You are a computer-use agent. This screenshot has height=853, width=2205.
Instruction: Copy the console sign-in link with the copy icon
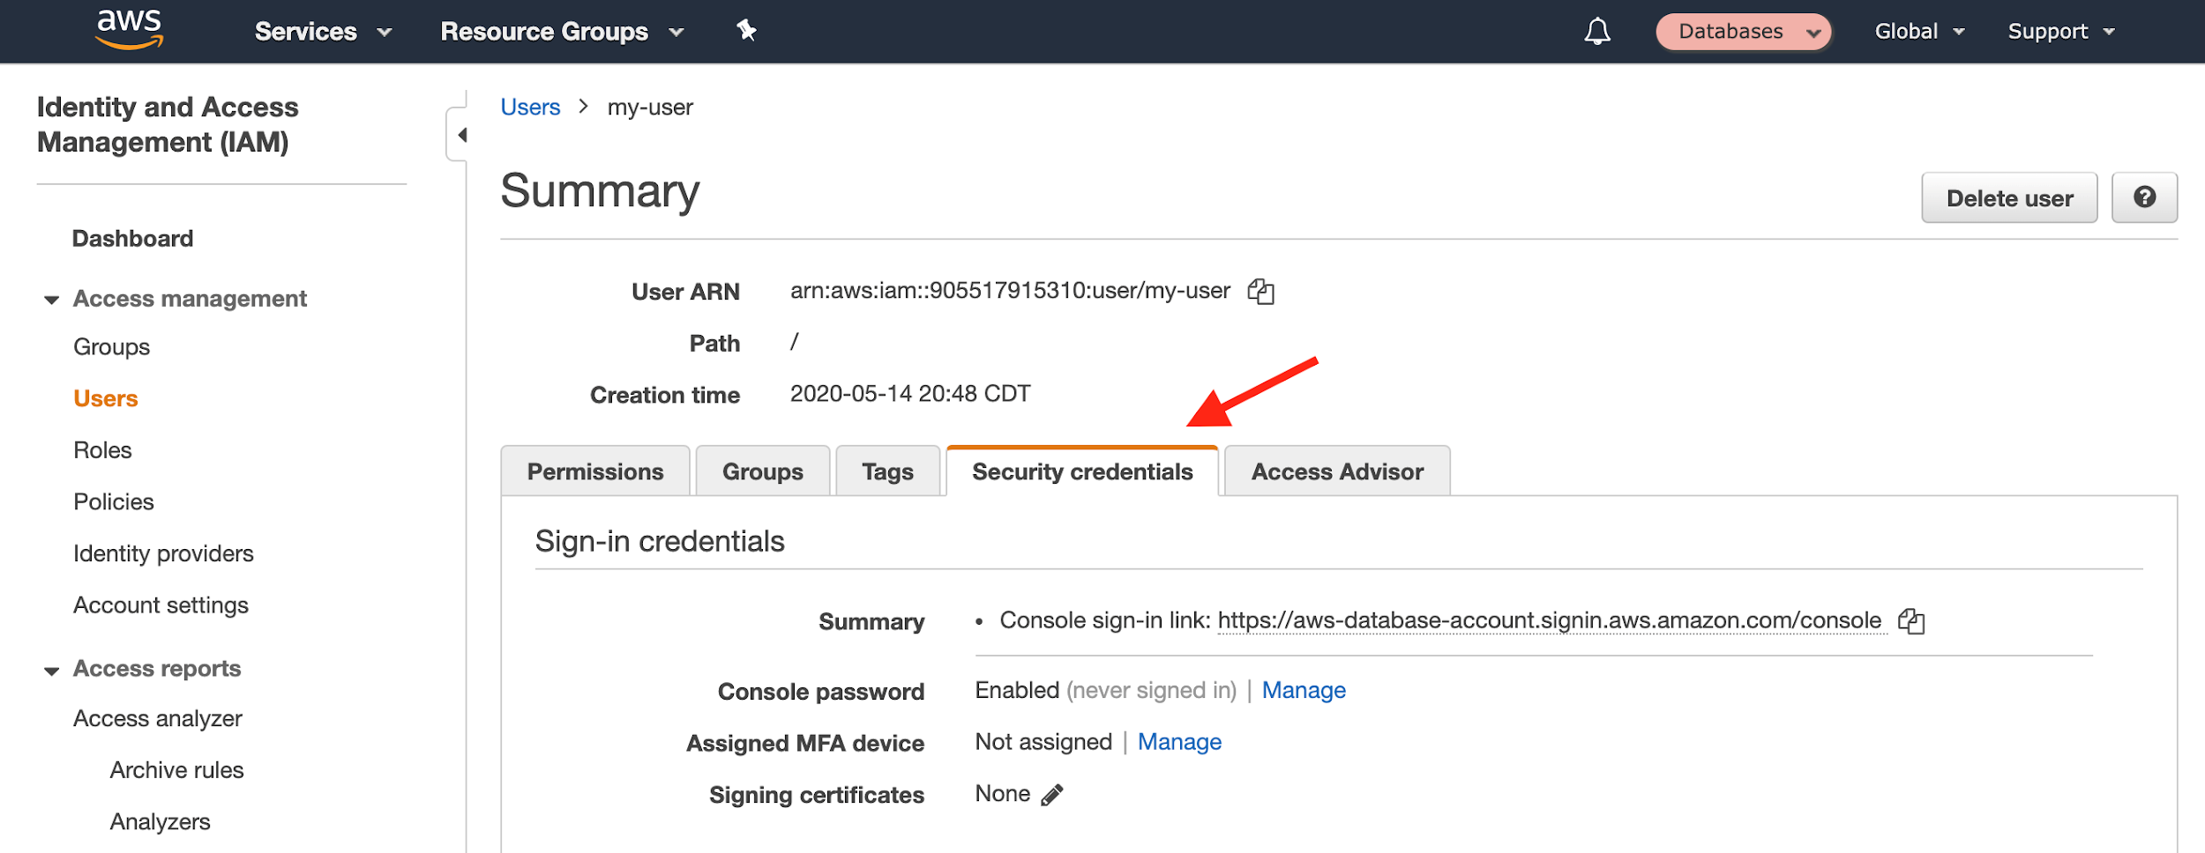(1912, 620)
